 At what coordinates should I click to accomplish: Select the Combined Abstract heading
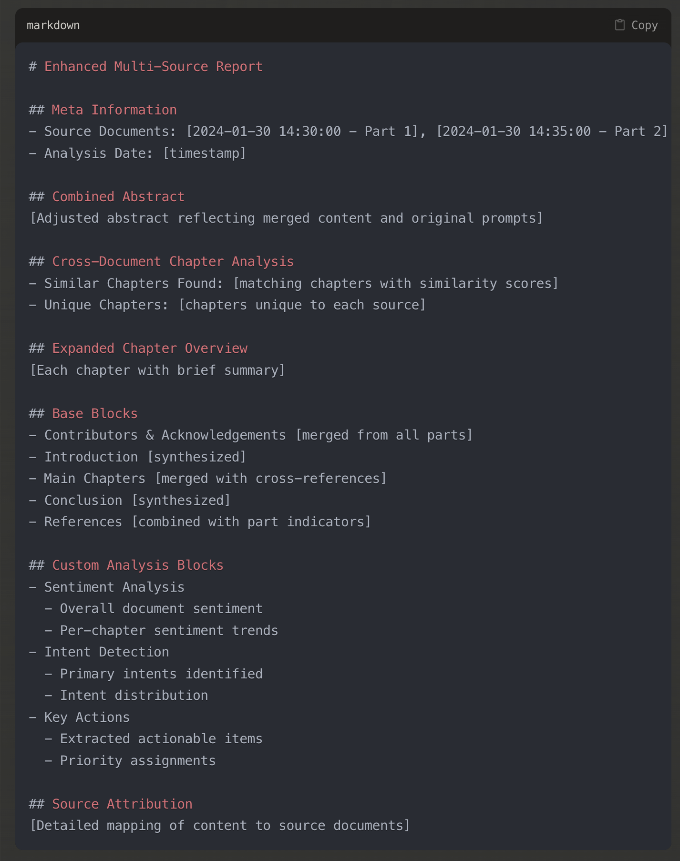(x=117, y=196)
